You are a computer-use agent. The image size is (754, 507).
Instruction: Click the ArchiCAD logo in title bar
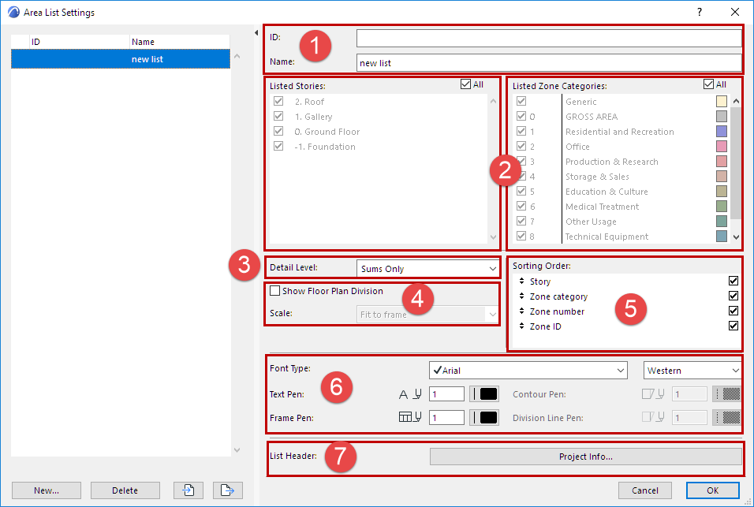[x=13, y=12]
